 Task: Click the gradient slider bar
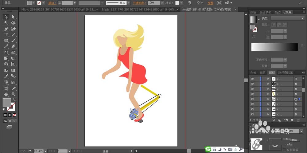coord(274,47)
